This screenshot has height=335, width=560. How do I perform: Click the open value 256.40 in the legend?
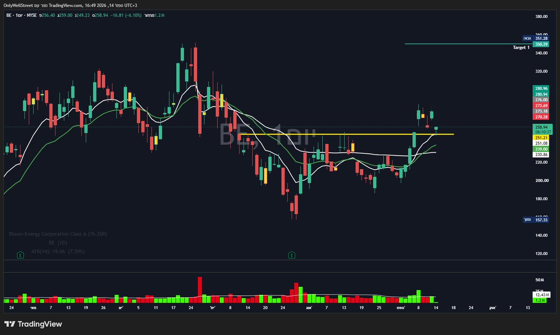coord(48,15)
